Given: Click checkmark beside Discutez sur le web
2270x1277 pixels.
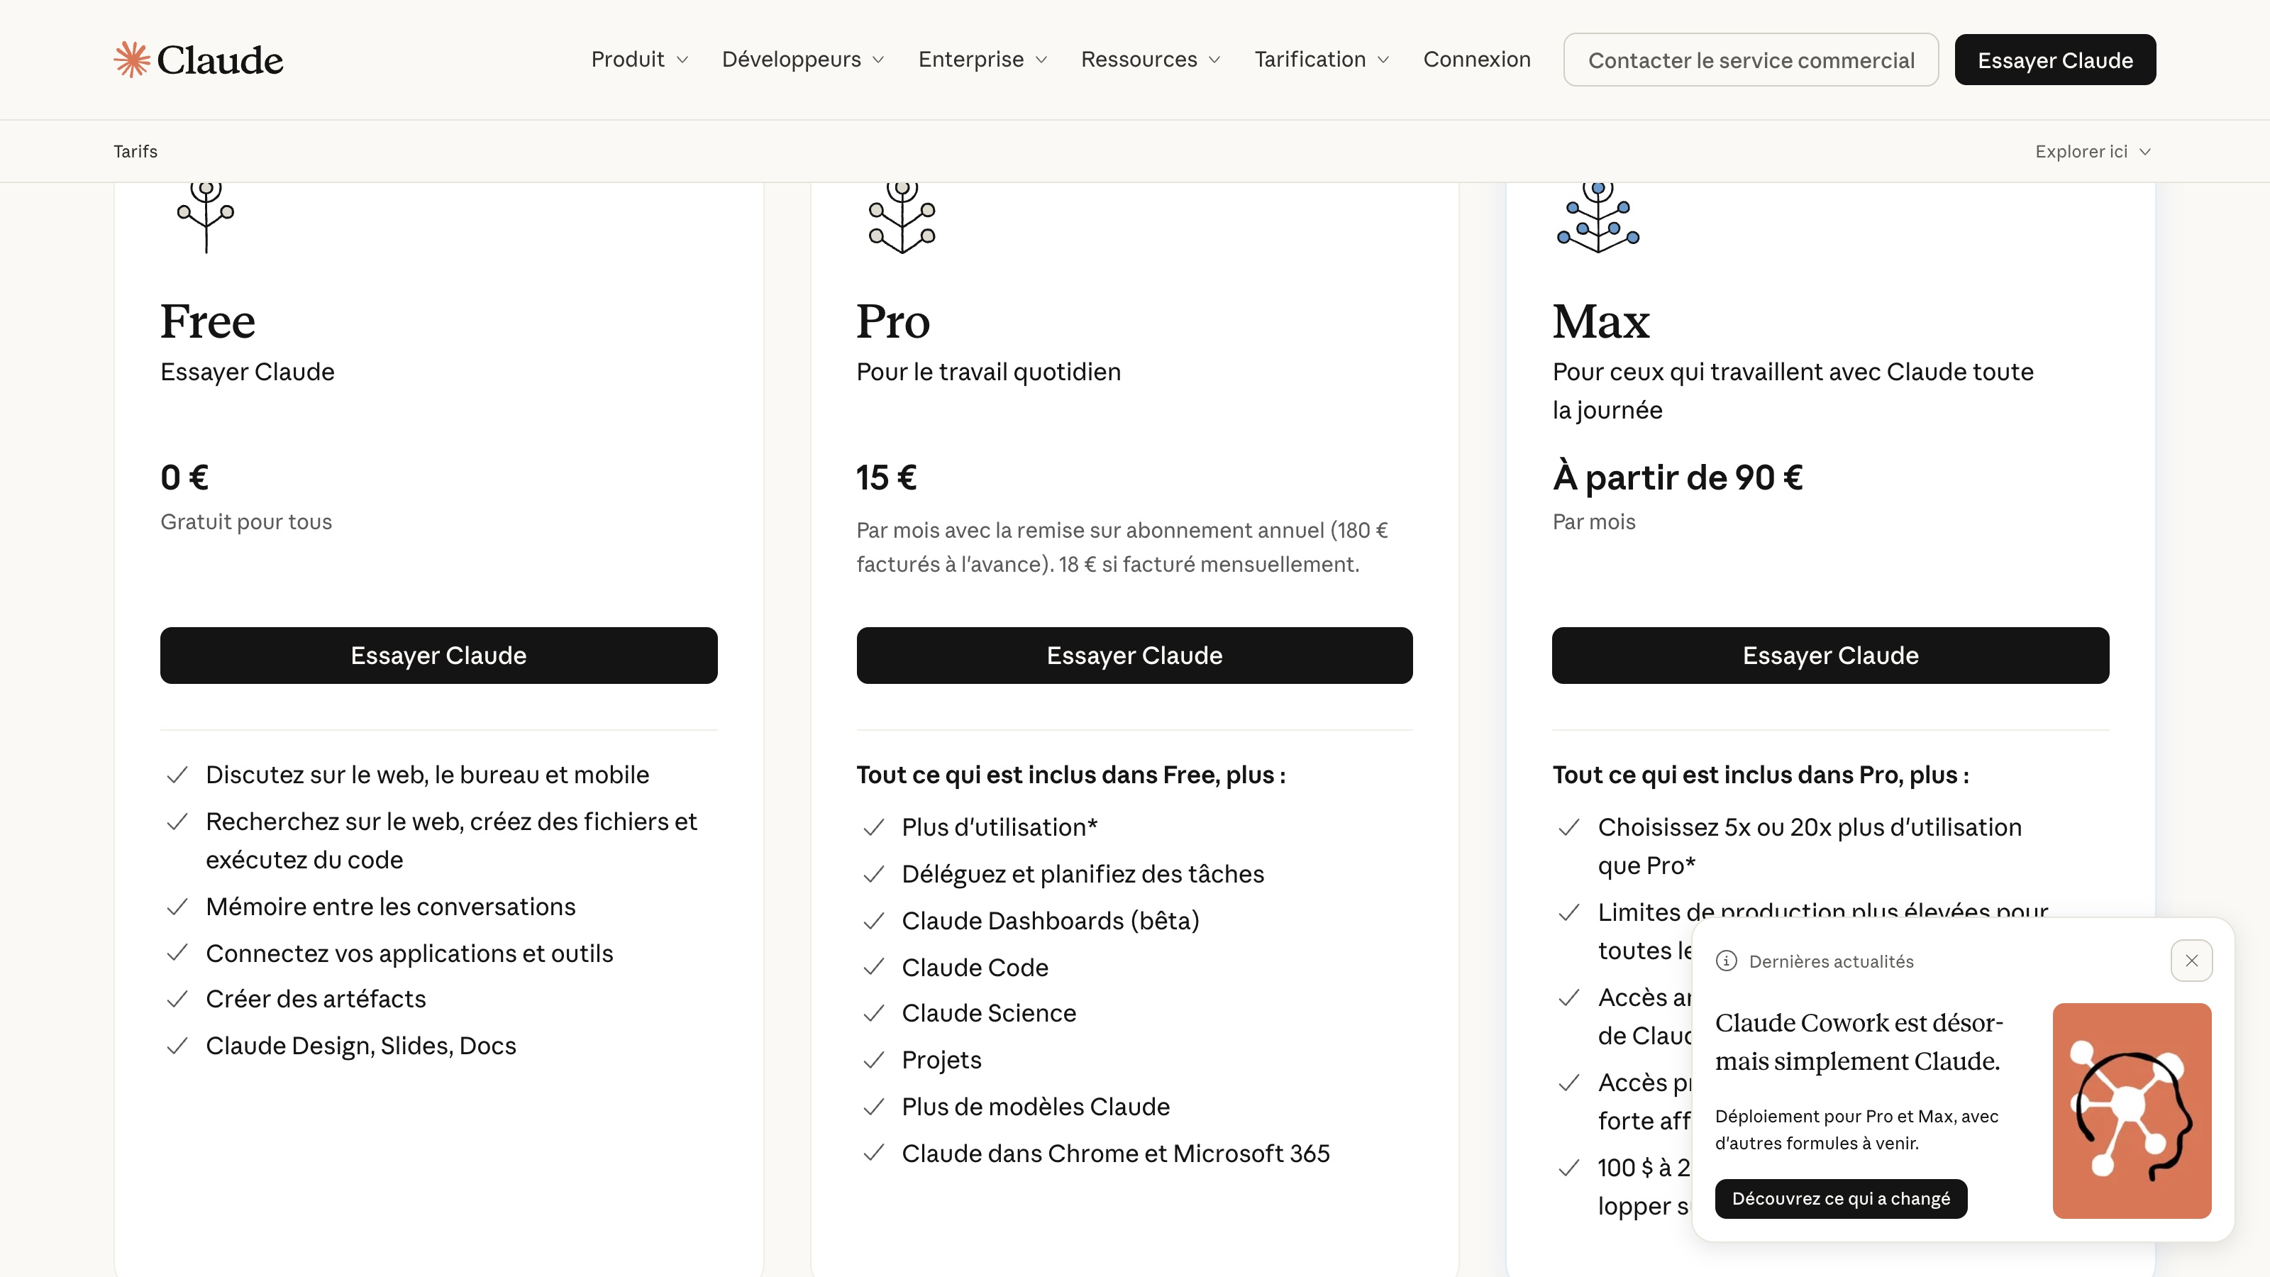Looking at the screenshot, I should [177, 774].
